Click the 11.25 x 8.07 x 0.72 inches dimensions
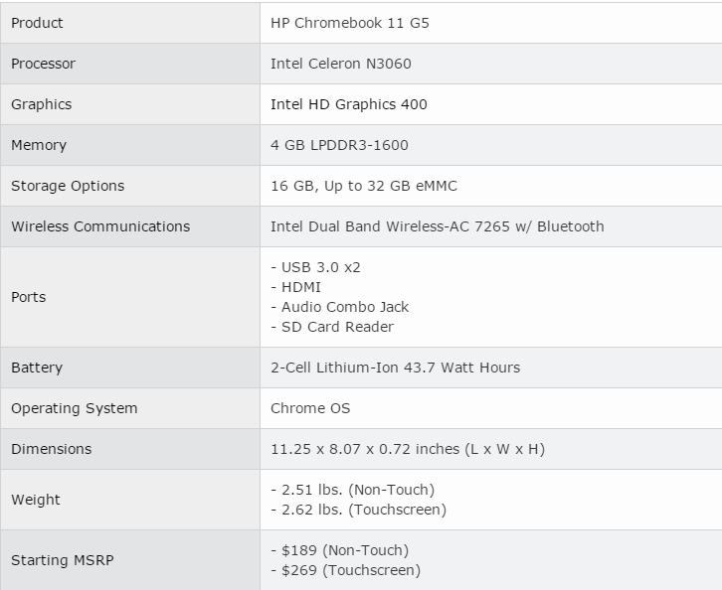The image size is (722, 590). click(x=408, y=449)
